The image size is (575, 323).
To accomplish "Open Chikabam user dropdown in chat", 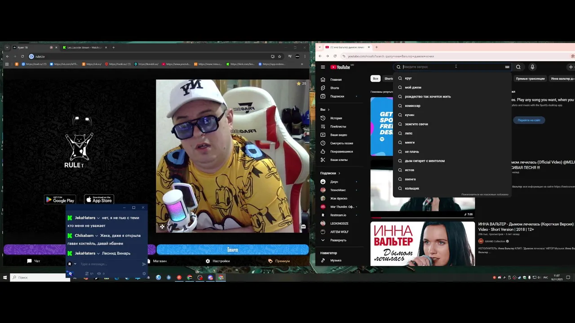I will click(x=97, y=236).
